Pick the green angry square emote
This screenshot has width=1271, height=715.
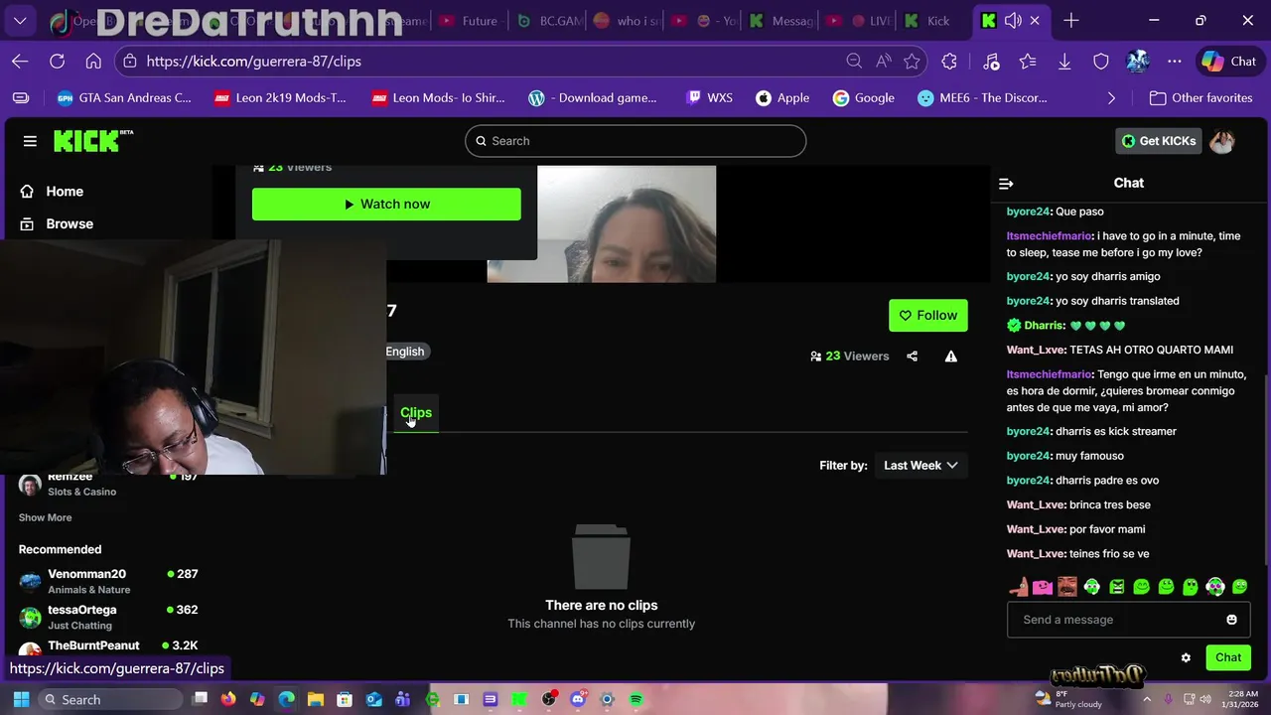tap(1116, 587)
